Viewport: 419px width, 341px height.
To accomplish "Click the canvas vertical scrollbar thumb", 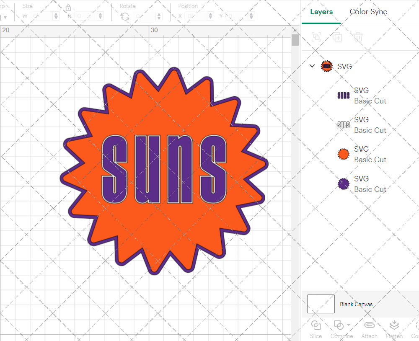I will [x=295, y=40].
